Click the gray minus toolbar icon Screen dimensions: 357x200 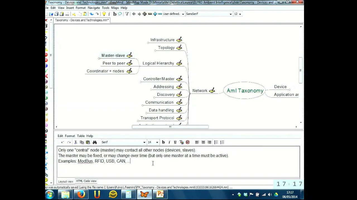(150, 14)
